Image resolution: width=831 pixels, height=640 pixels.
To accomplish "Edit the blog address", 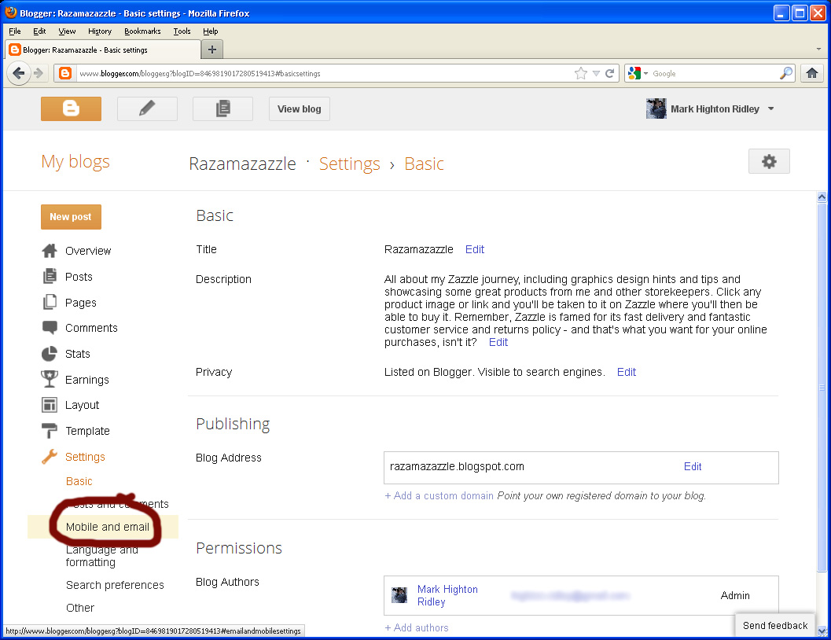I will (692, 466).
